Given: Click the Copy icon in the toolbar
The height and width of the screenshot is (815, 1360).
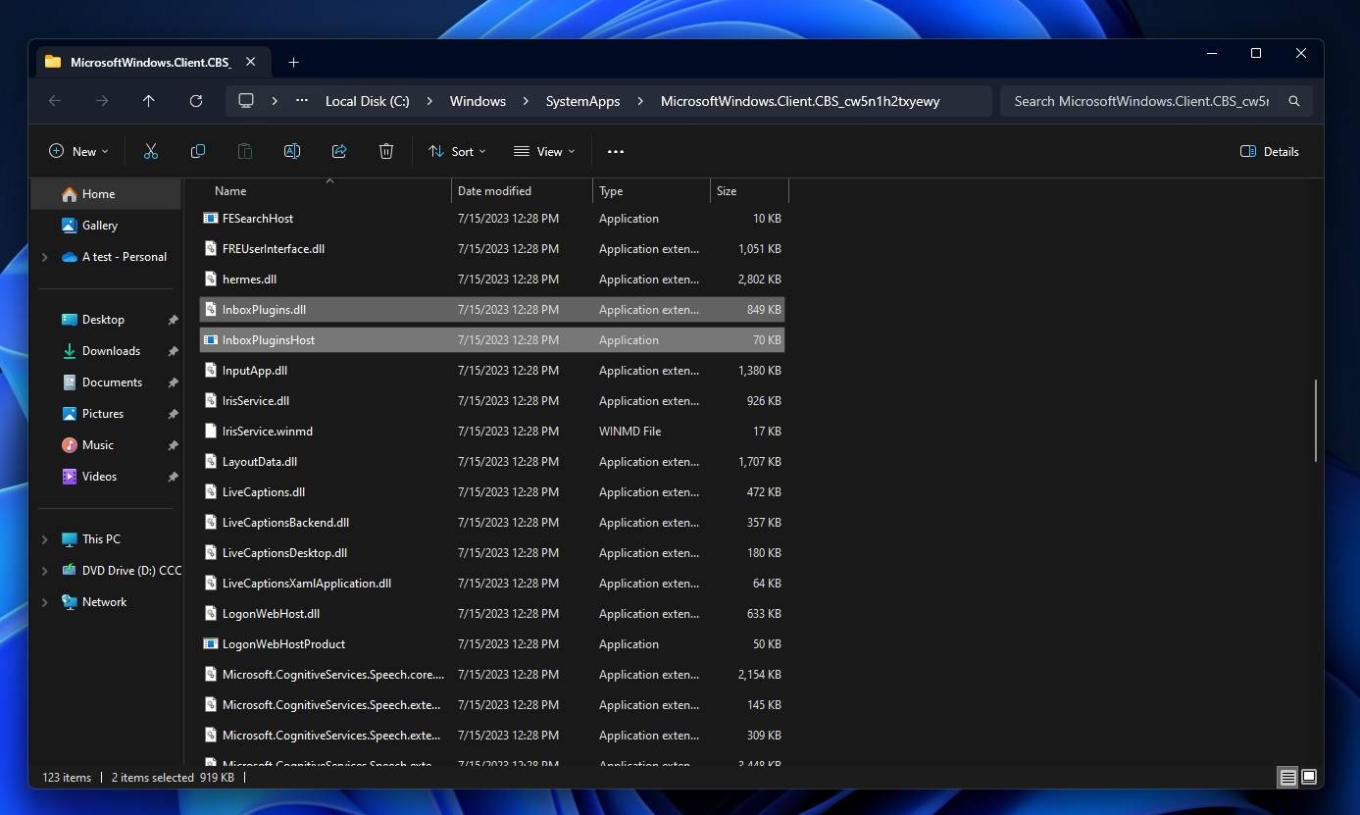Looking at the screenshot, I should click(x=197, y=151).
